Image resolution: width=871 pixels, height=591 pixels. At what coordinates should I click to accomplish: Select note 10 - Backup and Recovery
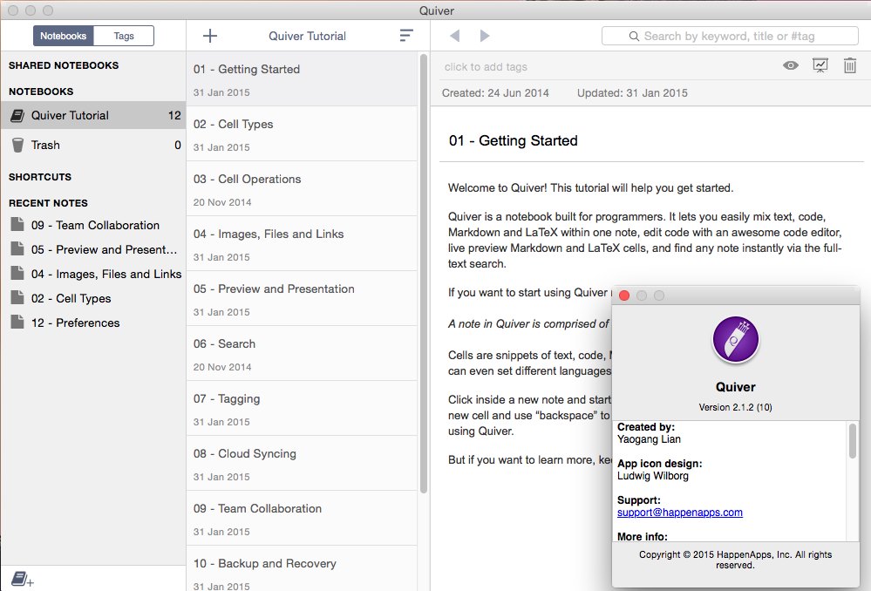(302, 569)
